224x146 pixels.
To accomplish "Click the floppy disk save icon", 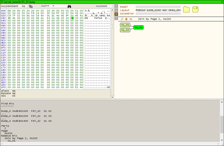I will coord(195,10).
